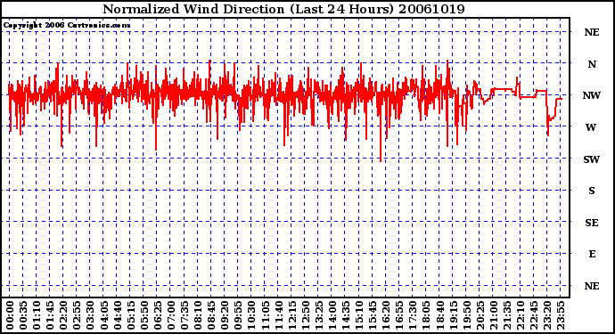615x334 pixels.
Task: Click the '07:35' time axis label
Action: [184, 315]
